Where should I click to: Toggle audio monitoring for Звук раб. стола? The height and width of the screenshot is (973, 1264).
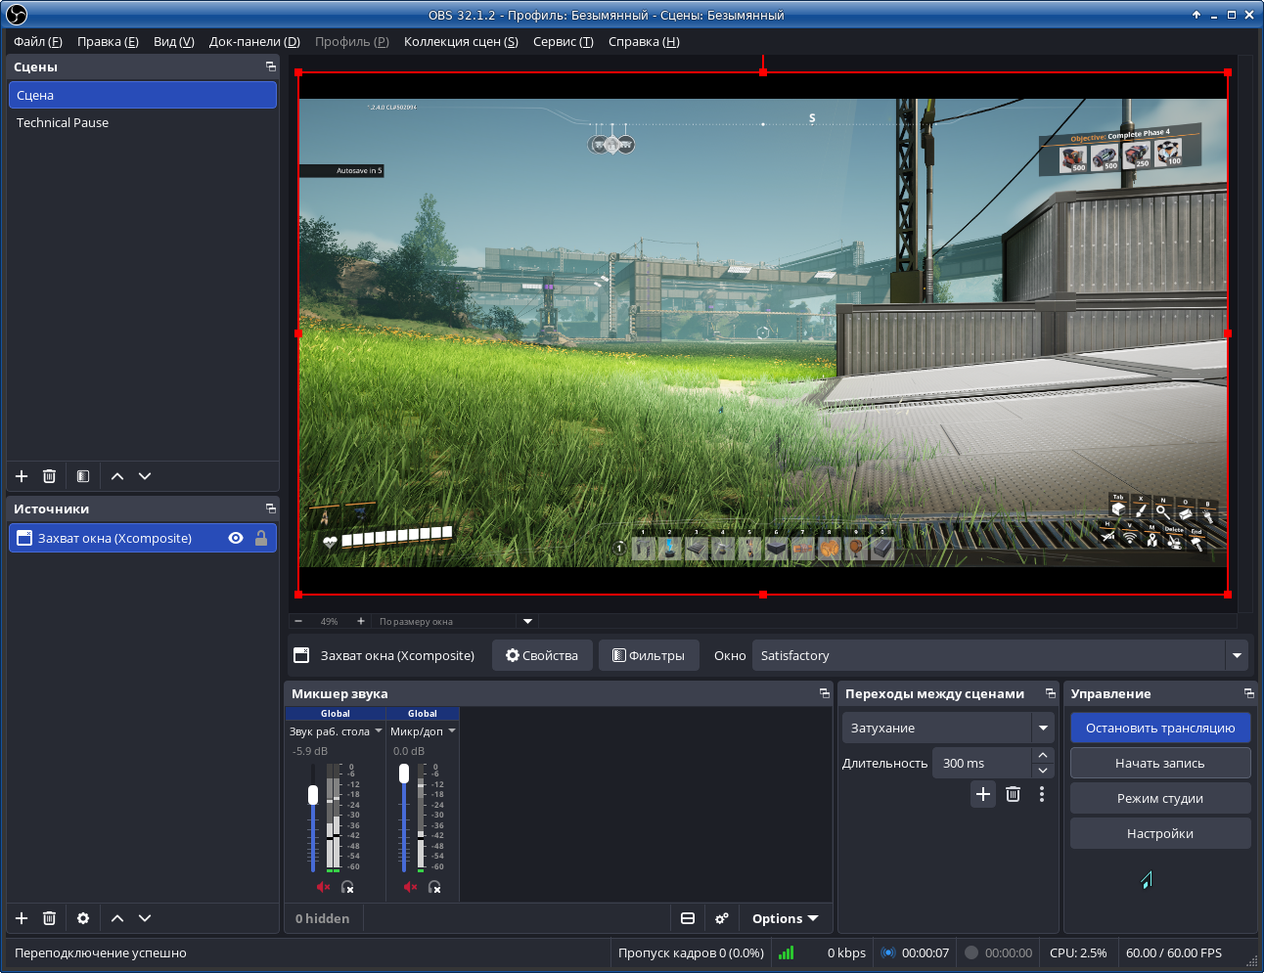tap(347, 887)
